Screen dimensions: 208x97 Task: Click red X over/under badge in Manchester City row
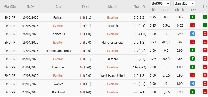point(205,42)
